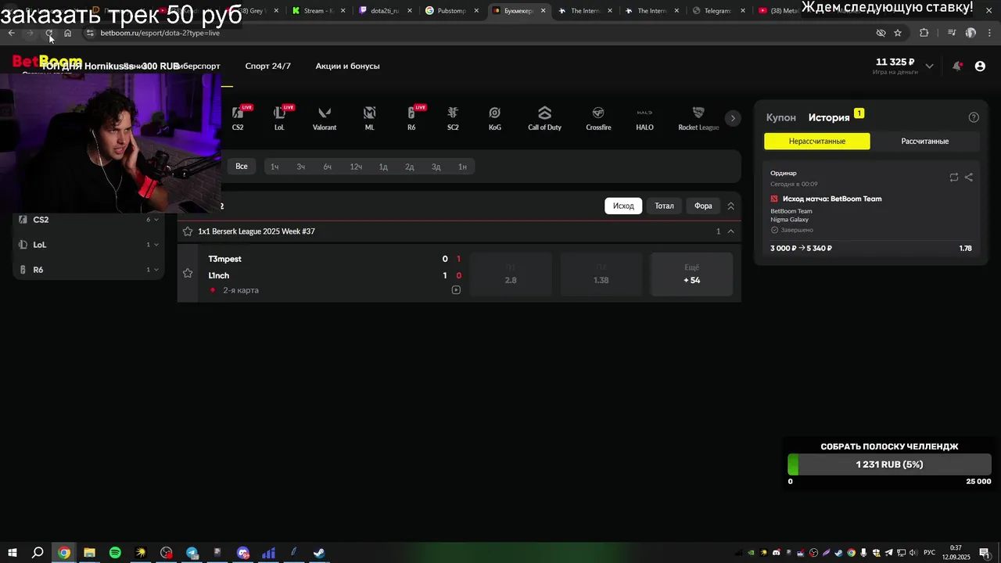Bet on L1nch at odds 1.38
Viewport: 1001px width, 563px height.
tap(601, 274)
